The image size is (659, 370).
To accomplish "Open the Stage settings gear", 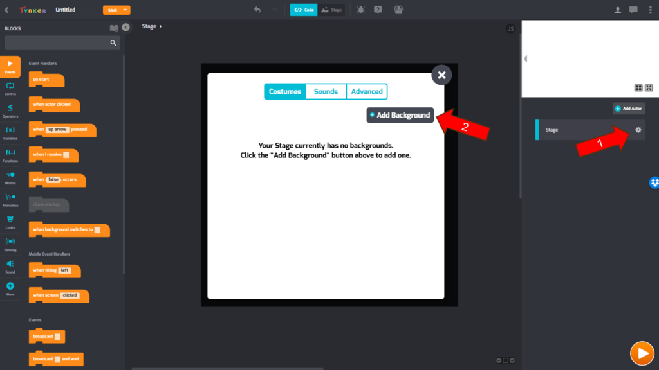I will click(638, 130).
